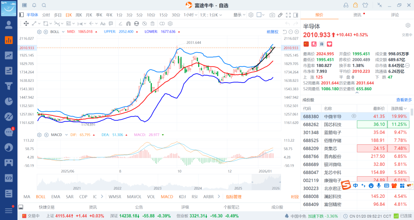Viewport: 414px width, 220px height.
Task: Open 指标管理 indicator management
Action: tap(233, 197)
